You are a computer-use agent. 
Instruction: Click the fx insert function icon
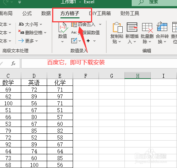13,63
